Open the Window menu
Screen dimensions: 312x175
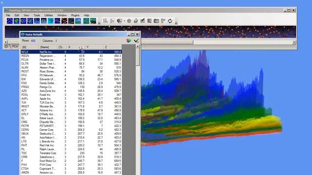pos(62,15)
